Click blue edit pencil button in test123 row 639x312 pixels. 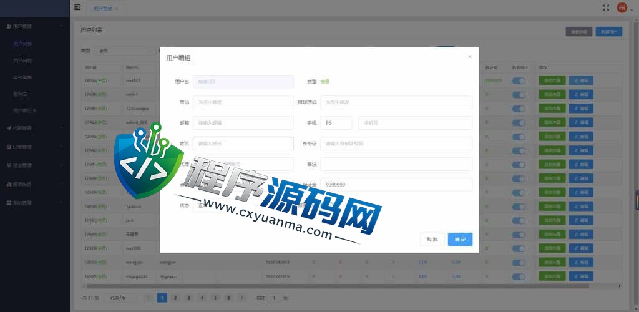coord(581,80)
